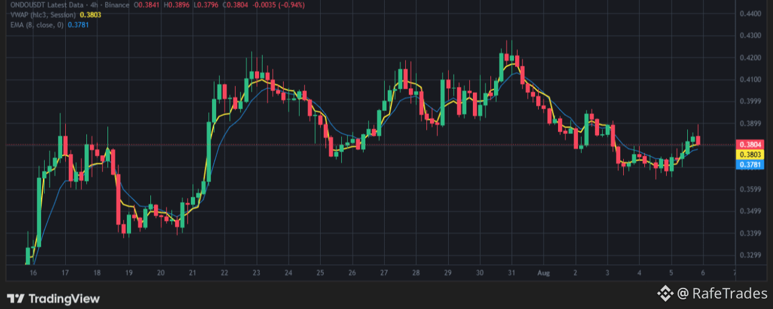Click date label 23 on time axis
The image size is (773, 309).
point(256,273)
